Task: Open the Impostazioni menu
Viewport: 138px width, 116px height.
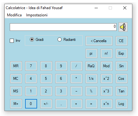Action: pos(37,15)
